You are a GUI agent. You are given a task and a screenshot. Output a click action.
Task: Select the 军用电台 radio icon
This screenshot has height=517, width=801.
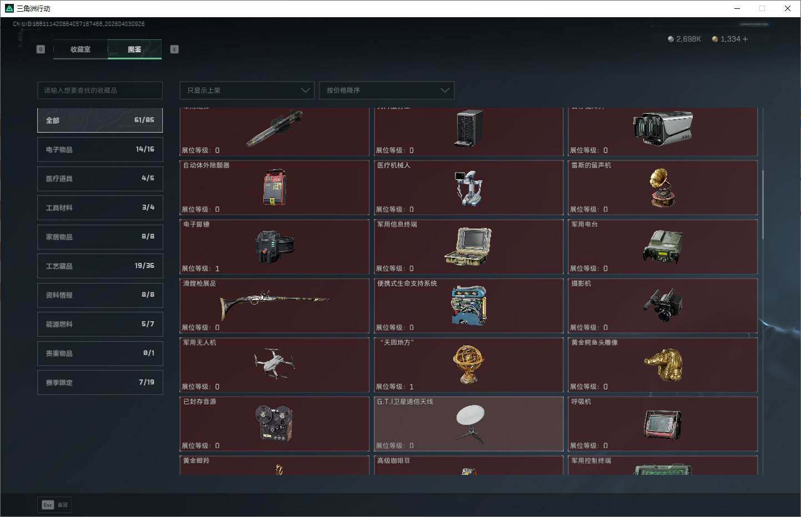tap(663, 247)
